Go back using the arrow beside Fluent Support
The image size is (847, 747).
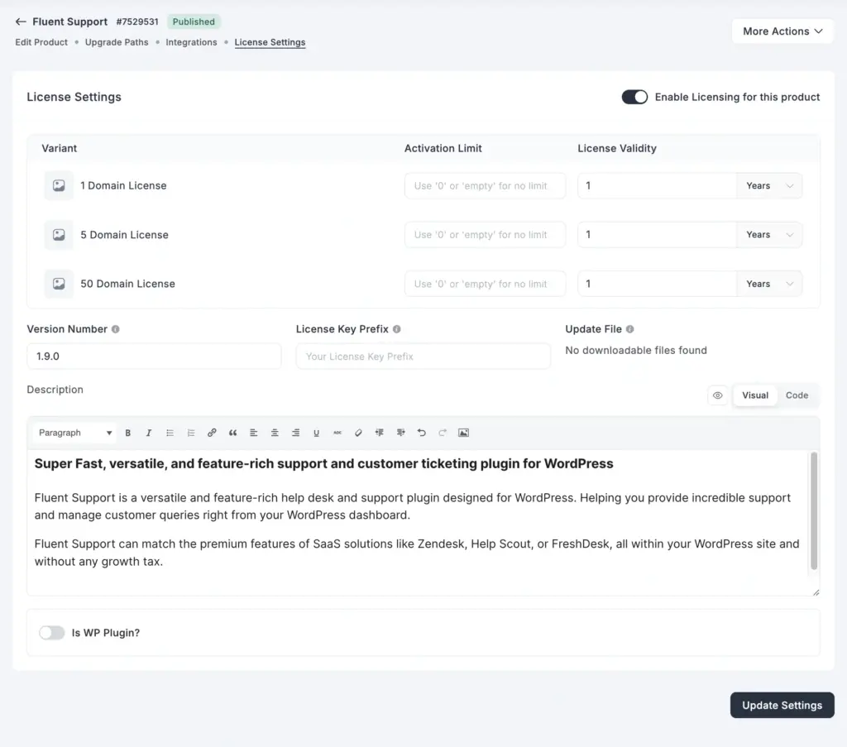(x=21, y=22)
